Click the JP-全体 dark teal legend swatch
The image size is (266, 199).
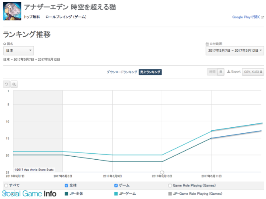pyautogui.click(x=67, y=194)
